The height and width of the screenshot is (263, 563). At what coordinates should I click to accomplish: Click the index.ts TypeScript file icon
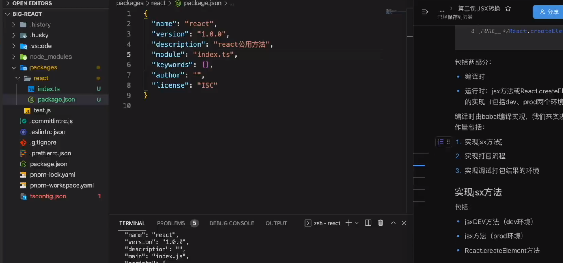[x=31, y=89]
